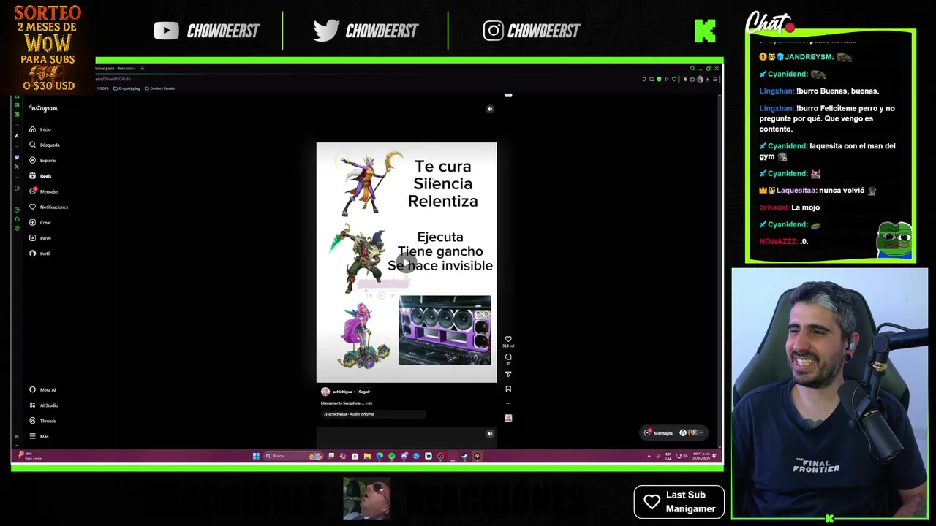Click Seguir to follow achichigua

click(364, 392)
